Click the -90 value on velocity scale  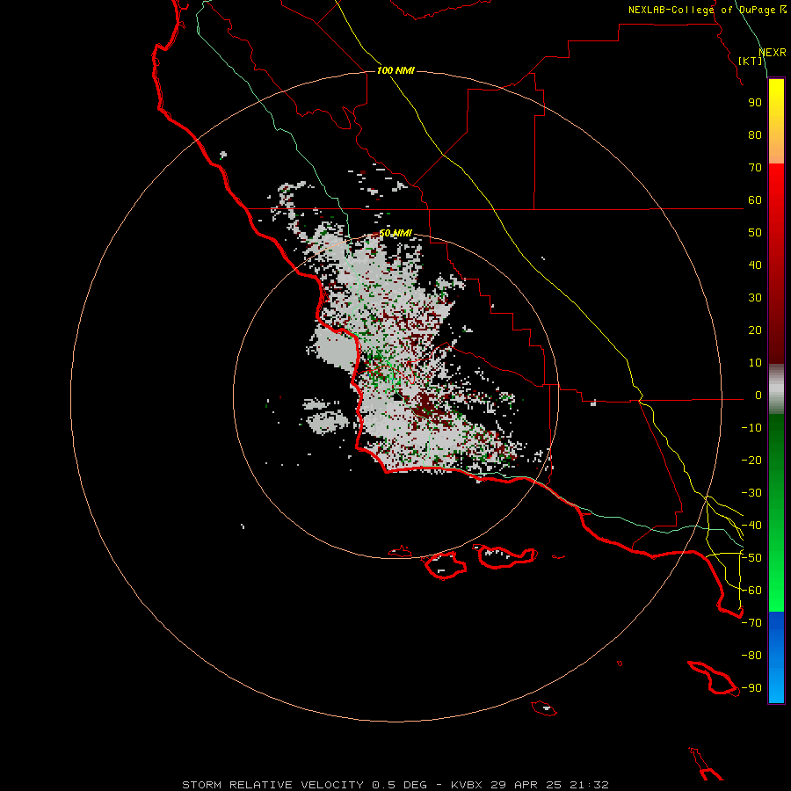[x=751, y=688]
